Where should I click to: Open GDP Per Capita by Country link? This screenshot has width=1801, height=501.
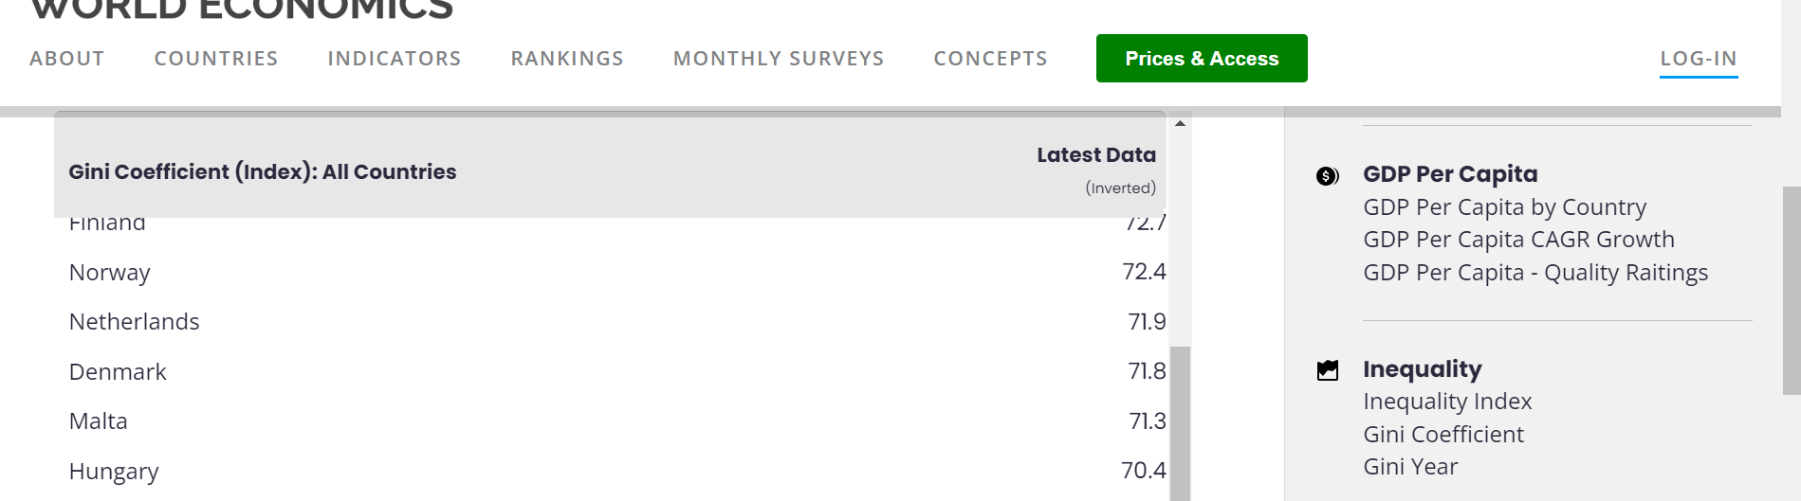(1504, 207)
